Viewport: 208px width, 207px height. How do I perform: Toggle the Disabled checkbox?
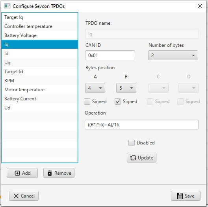pyautogui.click(x=132, y=143)
